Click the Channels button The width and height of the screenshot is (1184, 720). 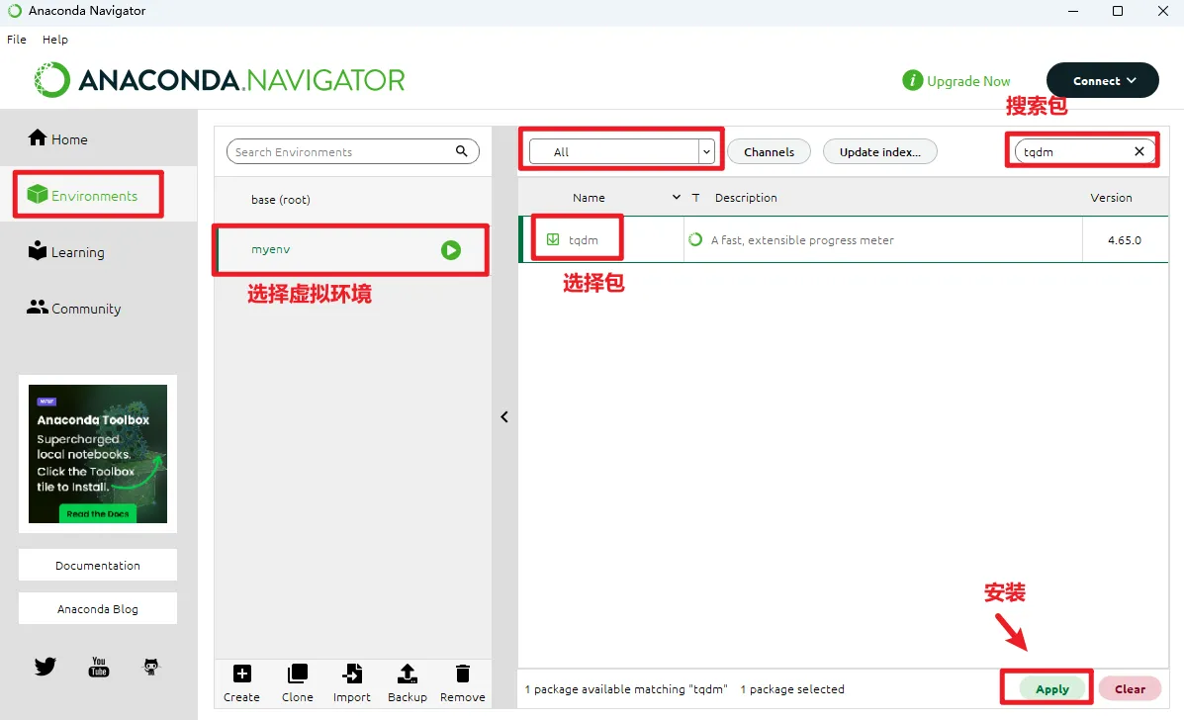769,151
